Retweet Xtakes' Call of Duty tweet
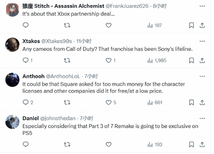 point(67,61)
